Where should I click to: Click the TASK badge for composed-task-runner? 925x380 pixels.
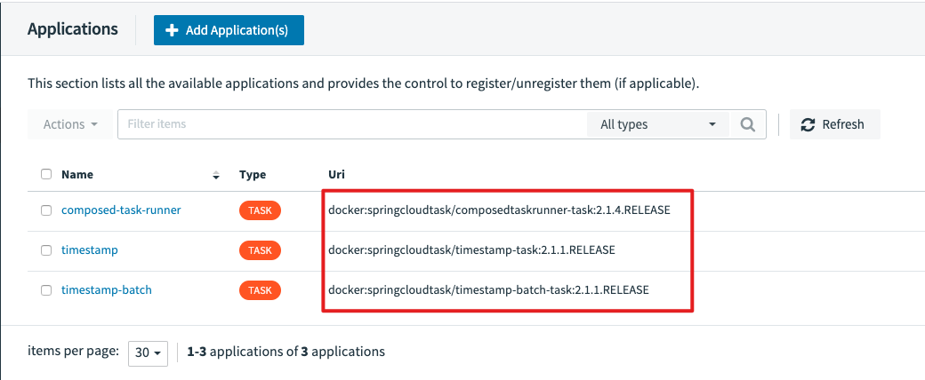click(x=260, y=210)
